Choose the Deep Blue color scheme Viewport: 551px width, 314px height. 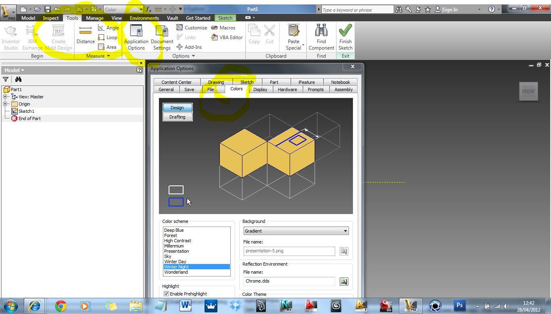click(x=174, y=230)
